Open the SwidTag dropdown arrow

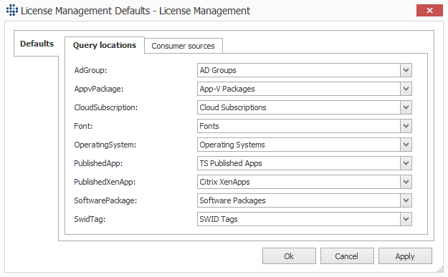406,219
